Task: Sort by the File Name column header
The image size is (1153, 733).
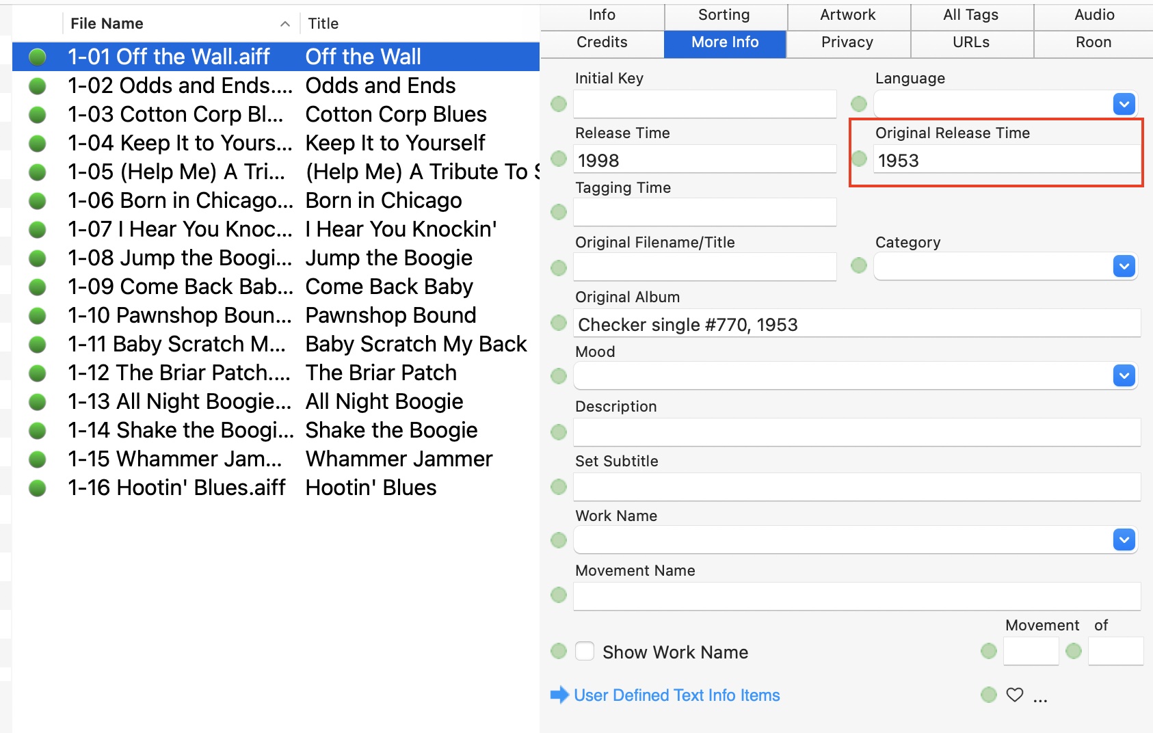Action: (x=181, y=24)
